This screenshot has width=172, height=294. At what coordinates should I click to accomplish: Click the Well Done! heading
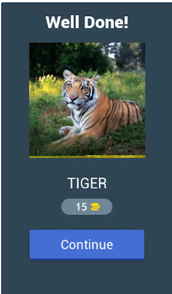(87, 22)
